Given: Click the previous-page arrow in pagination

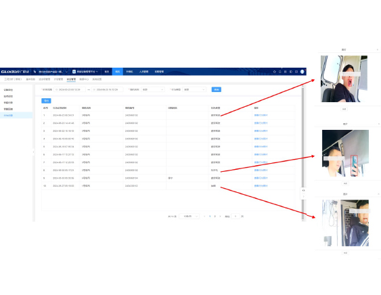Looking at the screenshot, I should 204,217.
